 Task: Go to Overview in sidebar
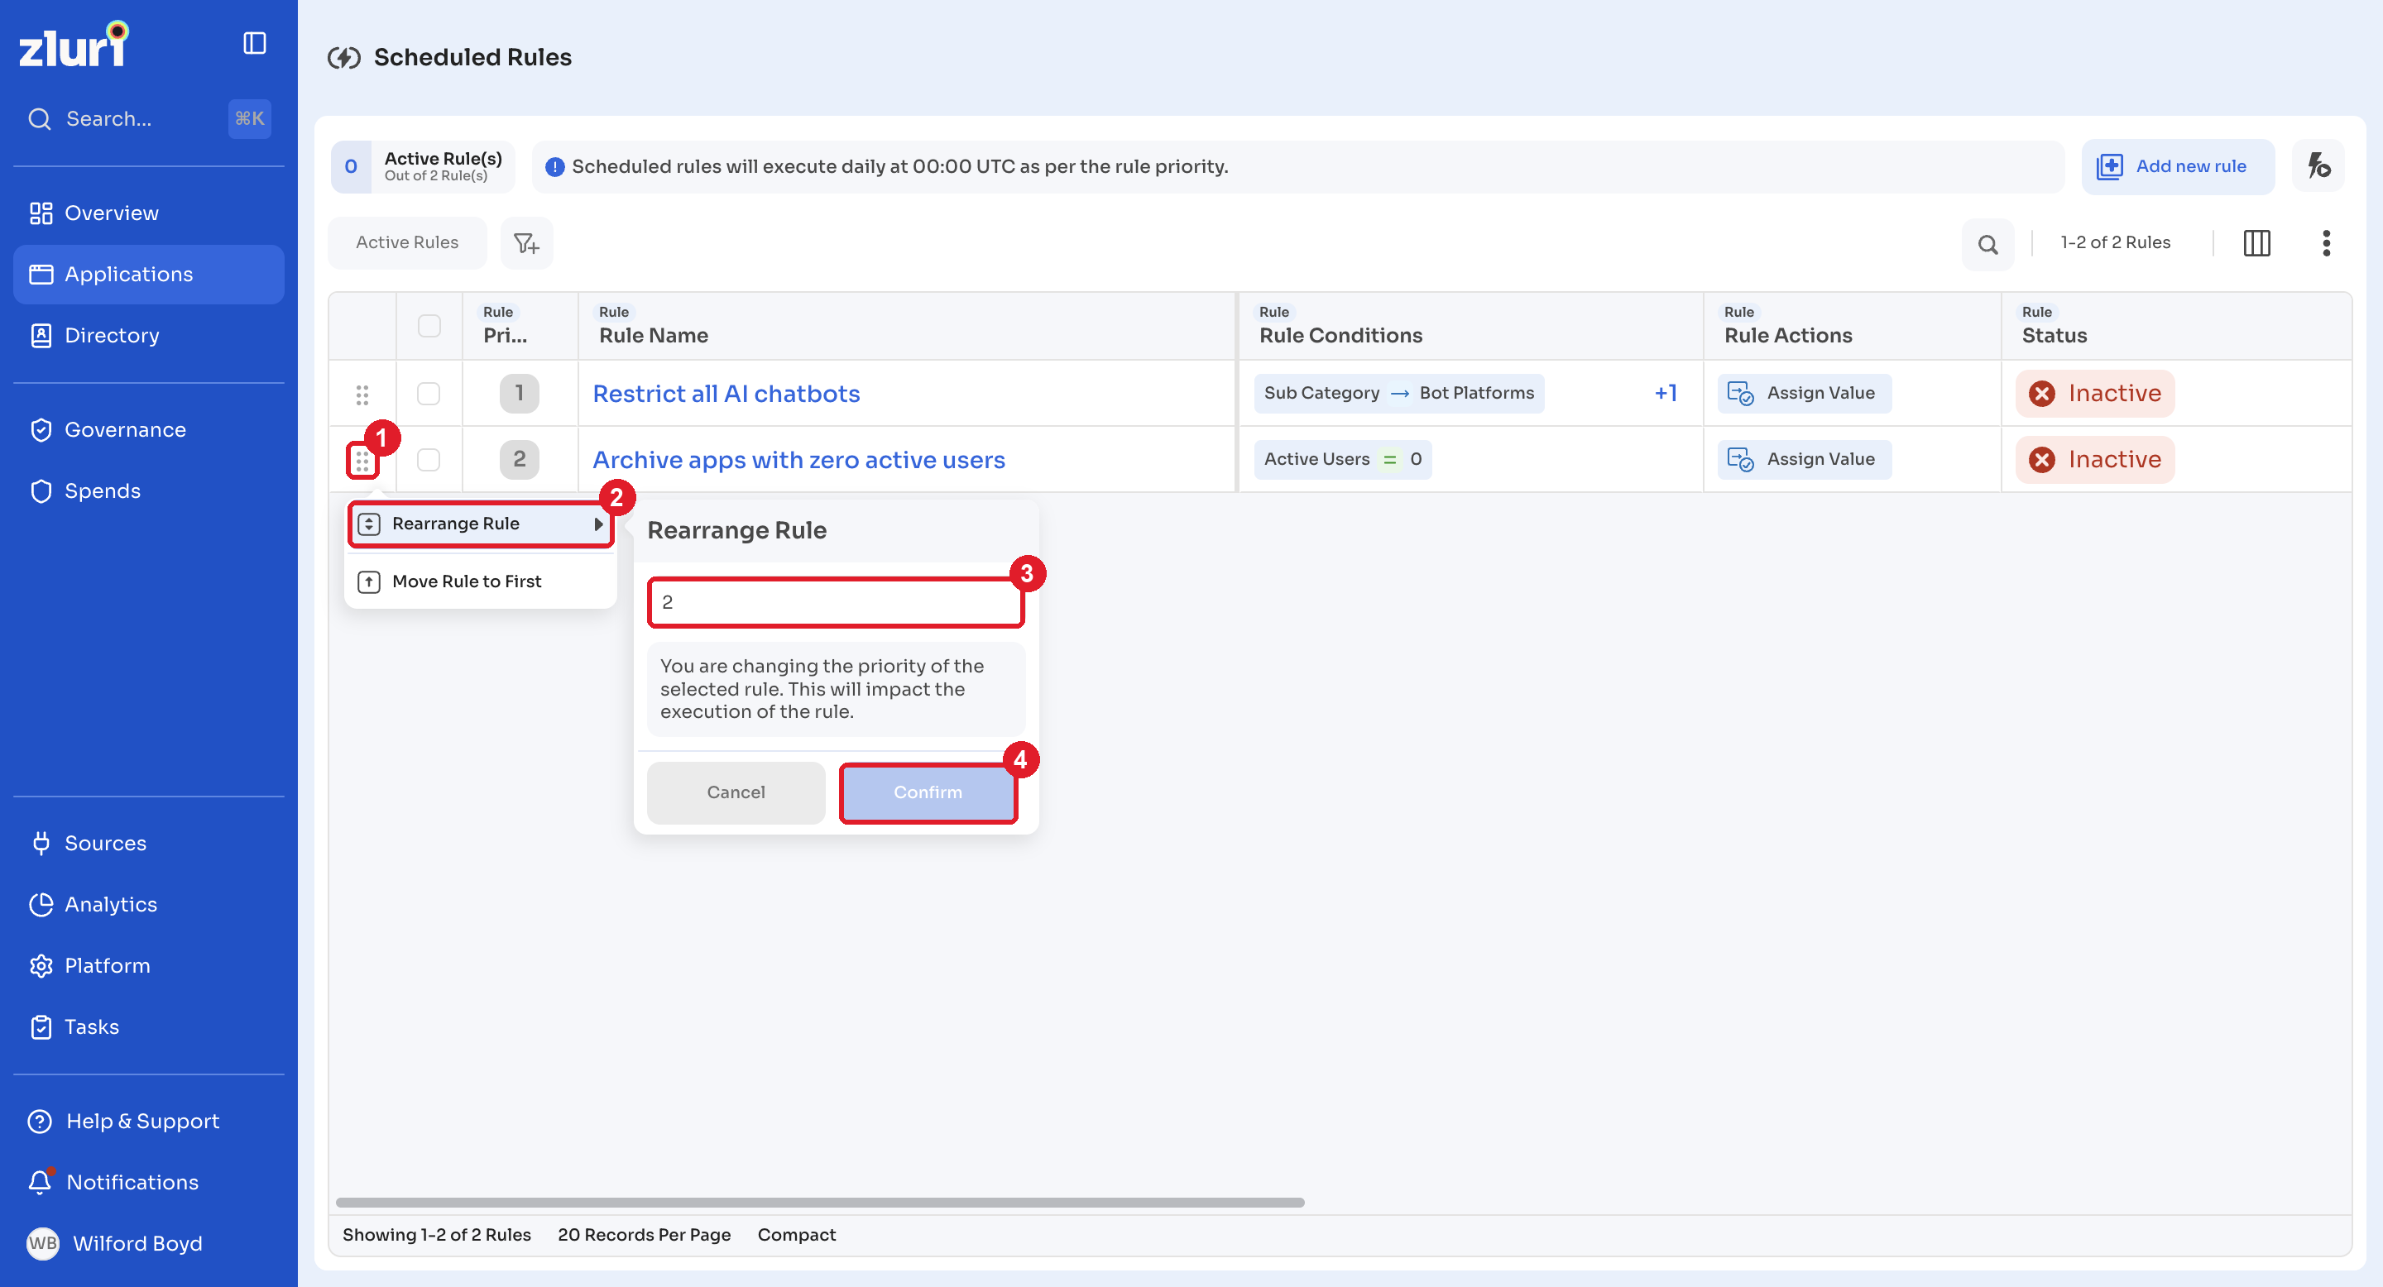point(148,213)
